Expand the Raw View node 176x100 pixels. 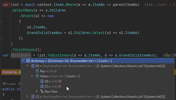pyautogui.click(x=37, y=91)
